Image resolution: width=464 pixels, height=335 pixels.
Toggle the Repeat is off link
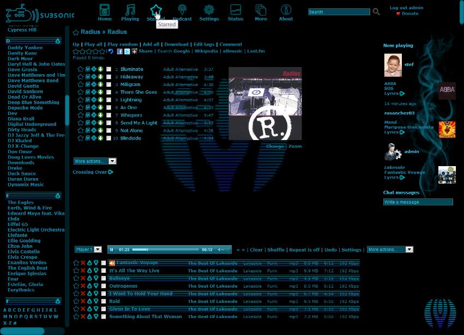(304, 250)
